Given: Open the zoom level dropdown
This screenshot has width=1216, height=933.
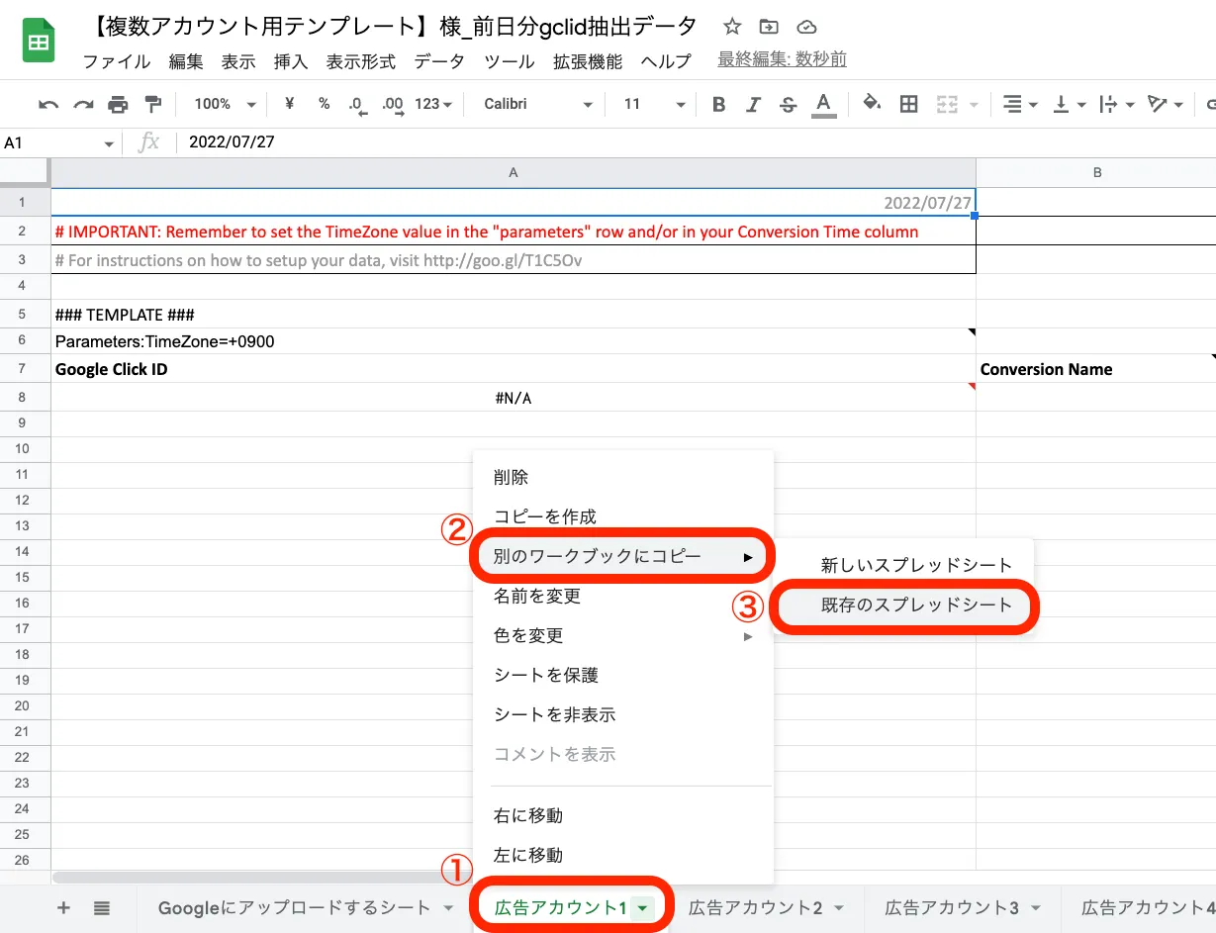Looking at the screenshot, I should pyautogui.click(x=225, y=104).
